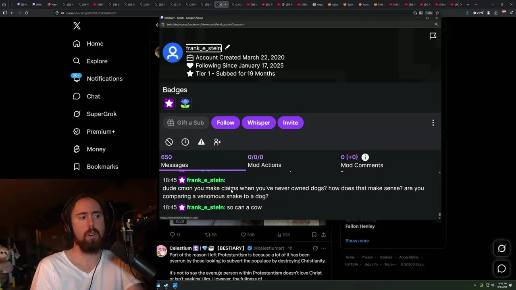Screen dimensions: 516x290
Task: Open the Terms footer link
Action: tap(350, 257)
